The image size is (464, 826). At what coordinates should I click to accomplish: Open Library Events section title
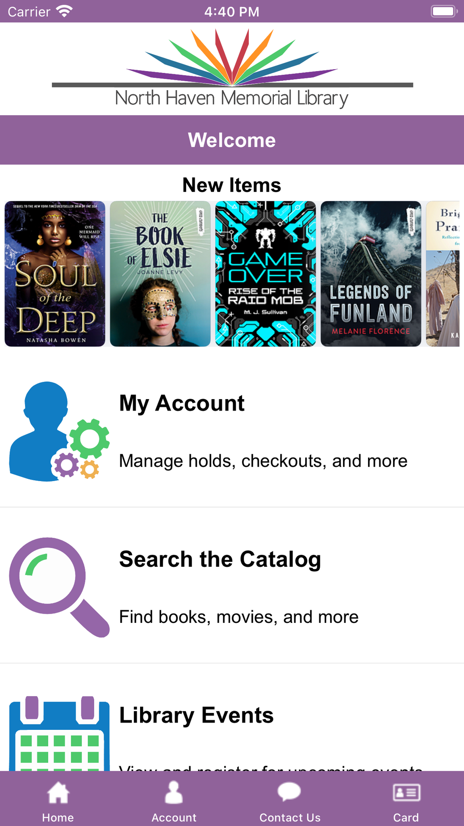pos(197,715)
